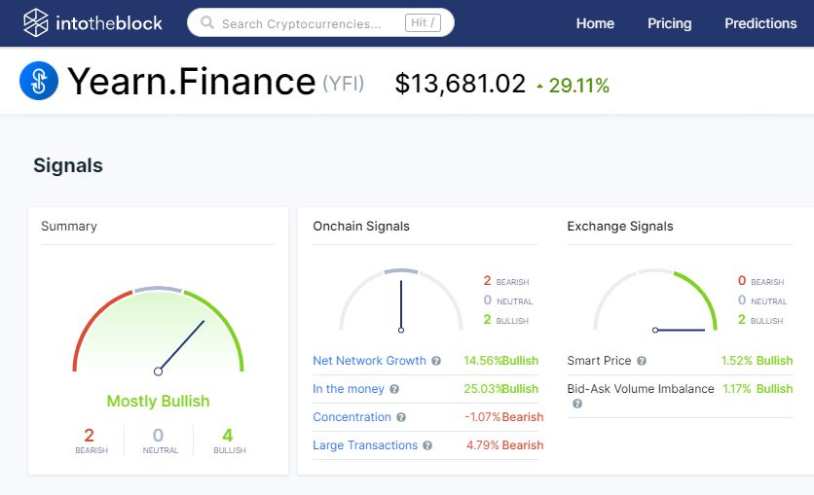Click the Summary card heading
Image resolution: width=814 pixels, height=495 pixels.
[69, 226]
